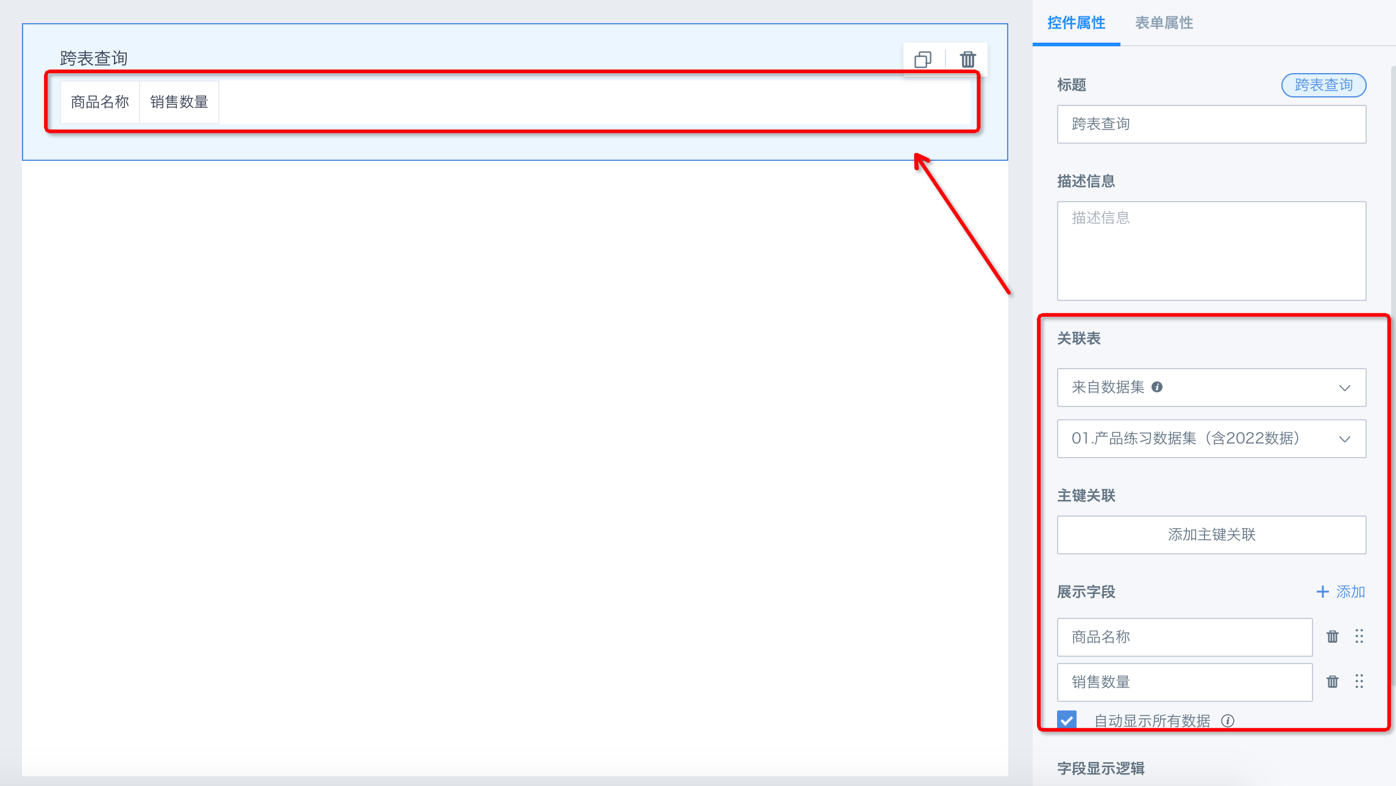This screenshot has height=786, width=1396.
Task: Click the 销售数量 display field input
Action: tap(1184, 682)
